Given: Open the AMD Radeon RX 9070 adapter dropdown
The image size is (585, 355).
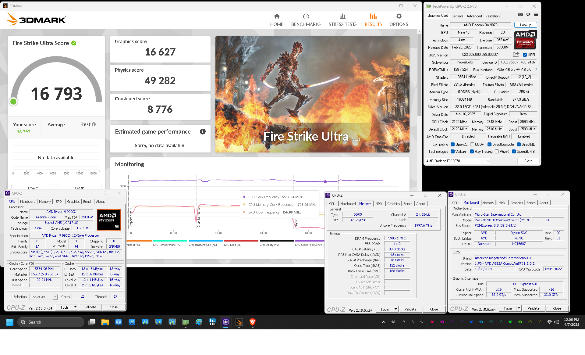Looking at the screenshot, I should (458, 161).
